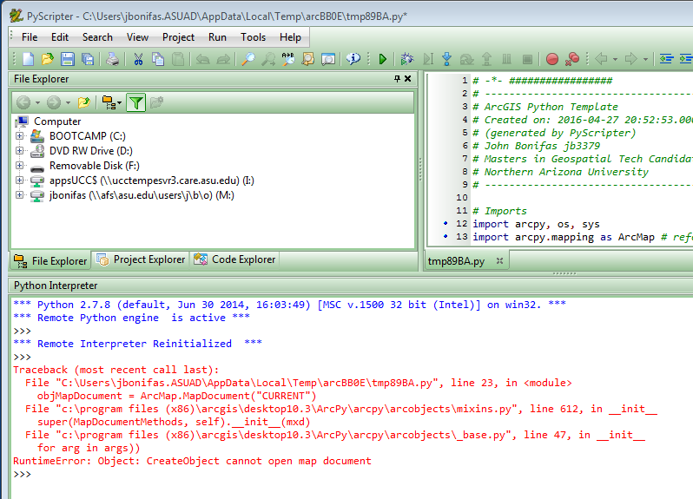Click the Save All icon
The width and height of the screenshot is (693, 499).
point(88,59)
